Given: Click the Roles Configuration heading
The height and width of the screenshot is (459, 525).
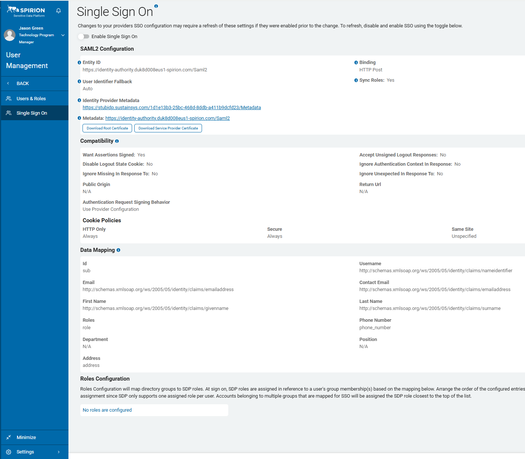Looking at the screenshot, I should tap(105, 379).
